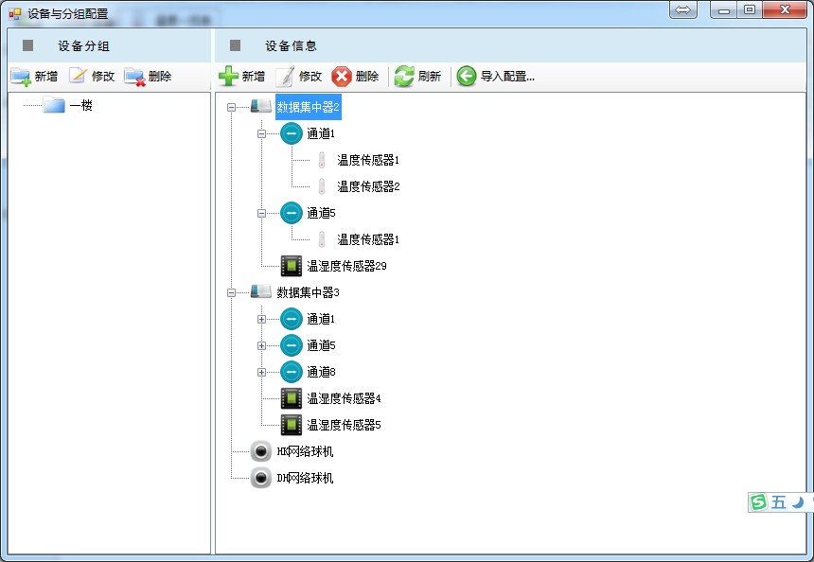The image size is (814, 562).
Task: Expand 通道5 under 数据集中器3
Action: (261, 345)
